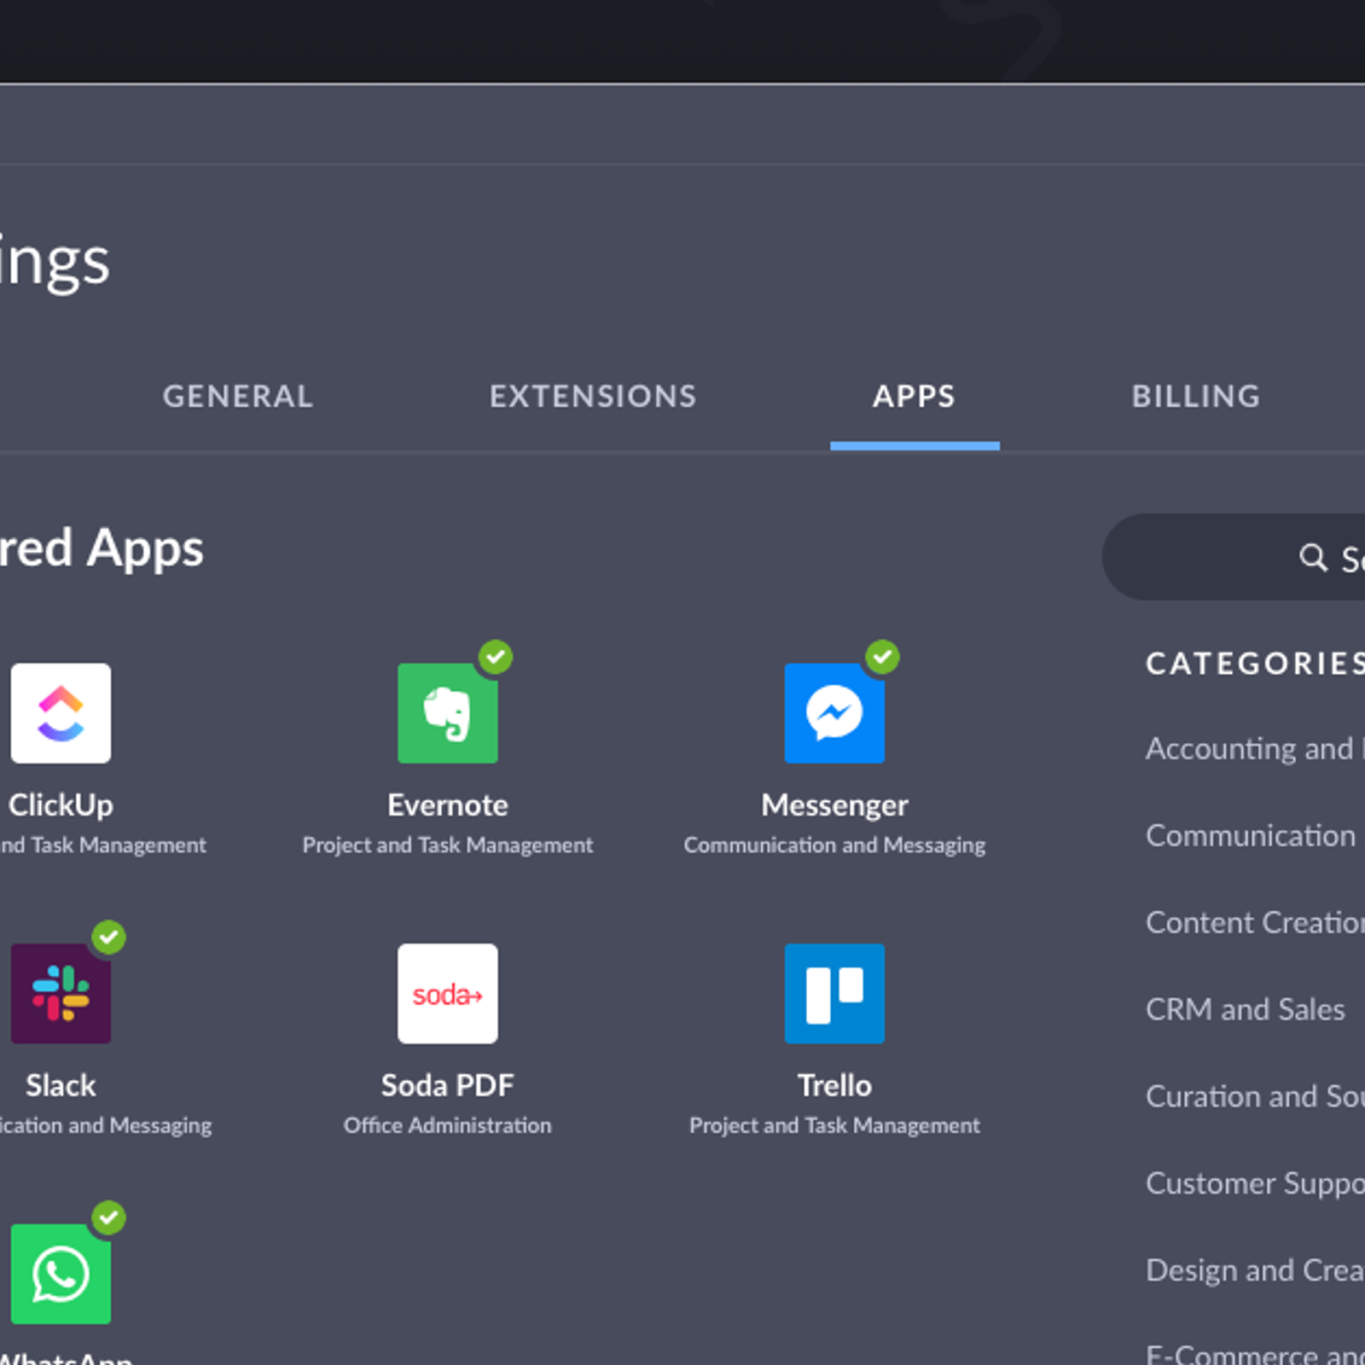Click Project and Task Management under Evernote

click(x=448, y=845)
